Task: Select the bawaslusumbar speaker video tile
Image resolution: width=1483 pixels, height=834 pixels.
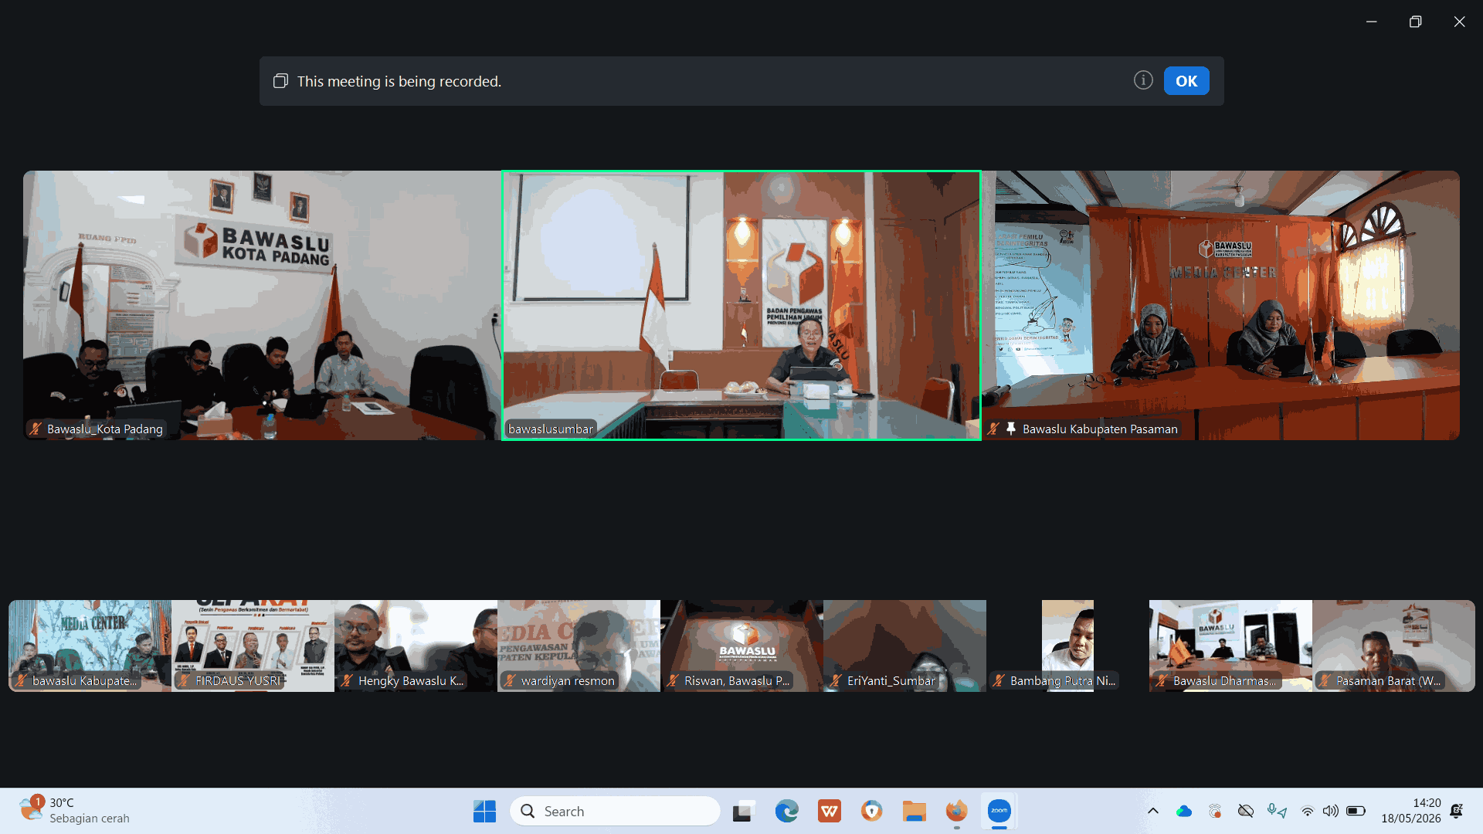Action: tap(741, 305)
